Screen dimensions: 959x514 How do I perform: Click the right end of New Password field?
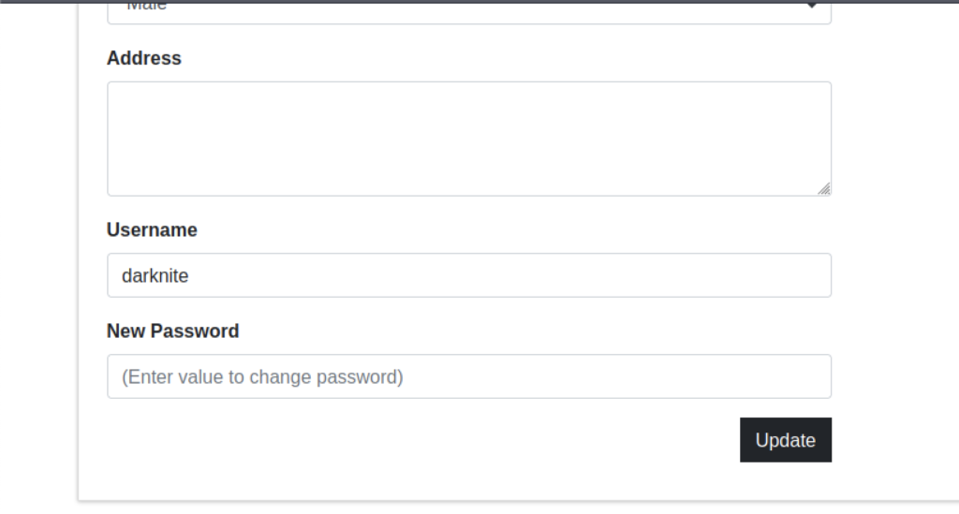815,376
